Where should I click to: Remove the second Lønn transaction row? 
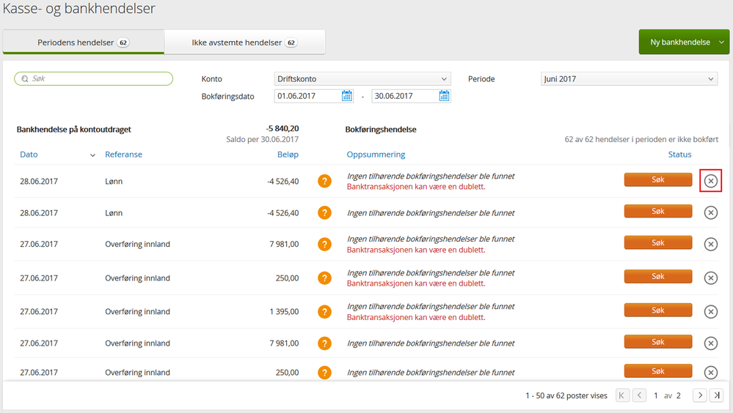[x=710, y=213]
